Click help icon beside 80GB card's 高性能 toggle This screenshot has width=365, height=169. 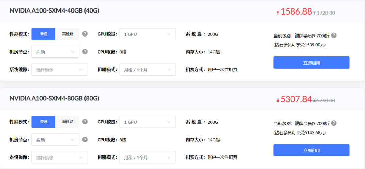coord(85,122)
